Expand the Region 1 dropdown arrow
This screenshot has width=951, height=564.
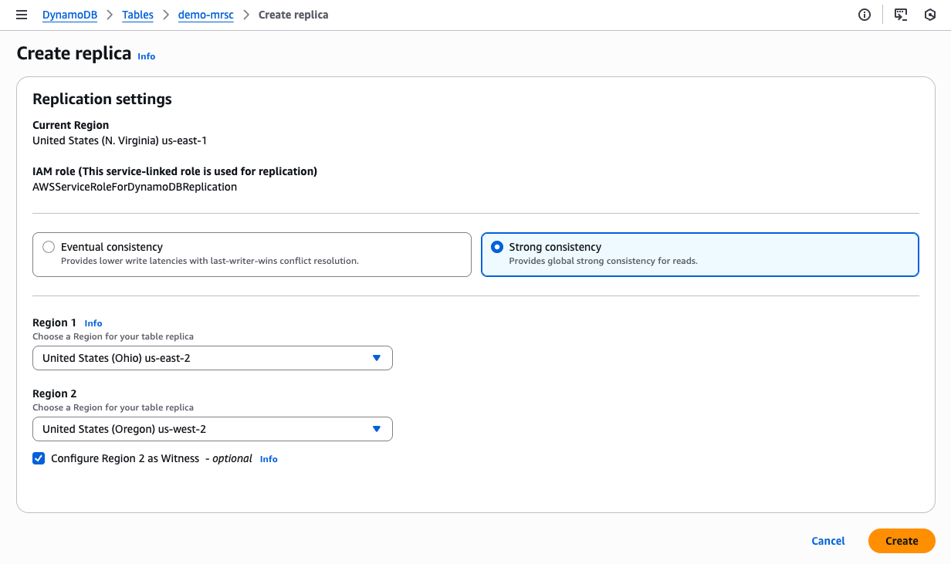pos(377,358)
